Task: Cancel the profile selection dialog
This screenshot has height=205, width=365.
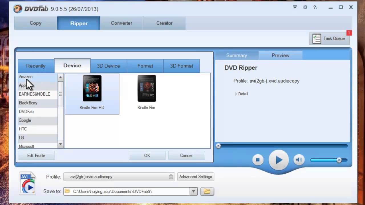Action: tap(186, 155)
